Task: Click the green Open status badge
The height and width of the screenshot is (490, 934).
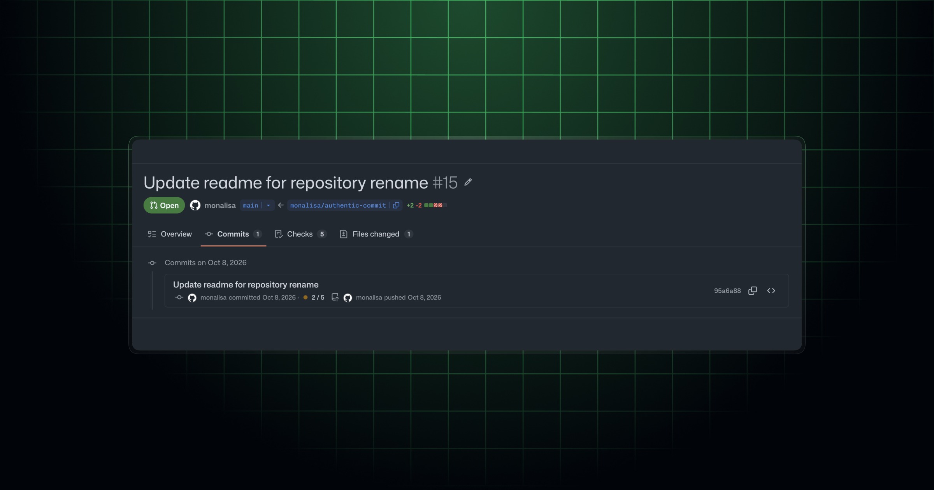Action: pyautogui.click(x=164, y=205)
